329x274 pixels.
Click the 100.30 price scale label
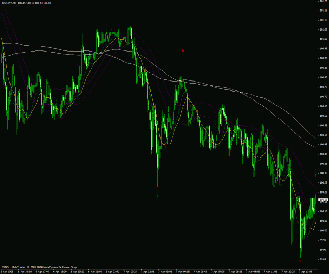[x=323, y=173]
